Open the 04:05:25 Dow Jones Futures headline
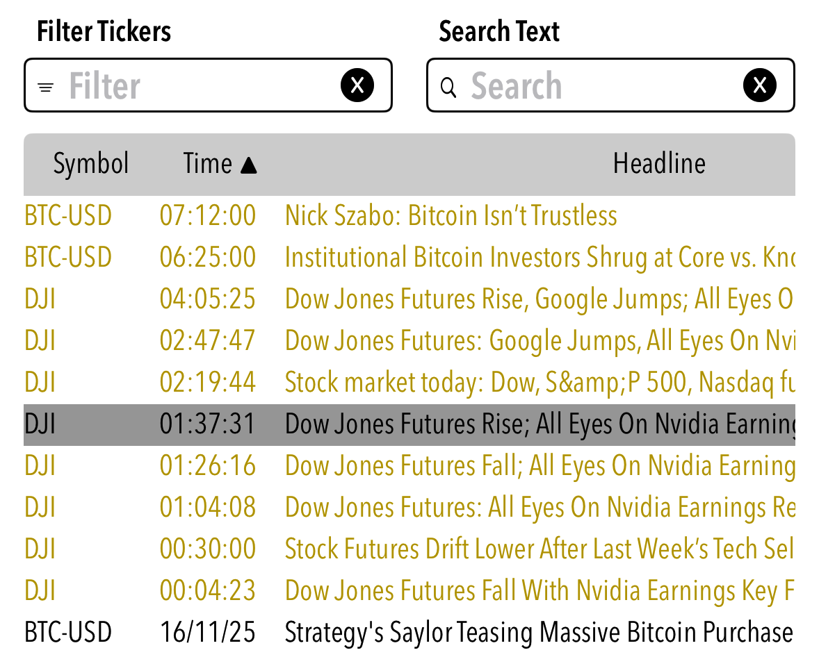The image size is (819, 657). click(539, 299)
